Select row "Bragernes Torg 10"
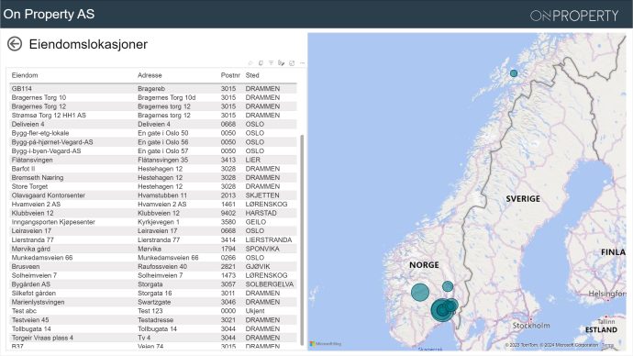The image size is (633, 356). click(x=153, y=97)
